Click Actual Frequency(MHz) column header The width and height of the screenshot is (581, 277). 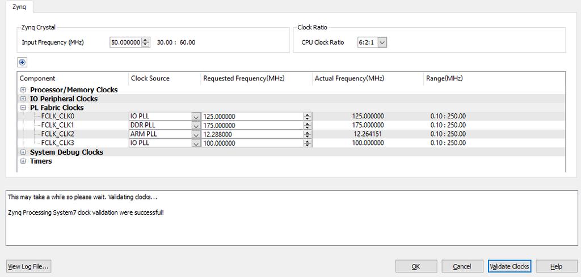coord(368,78)
